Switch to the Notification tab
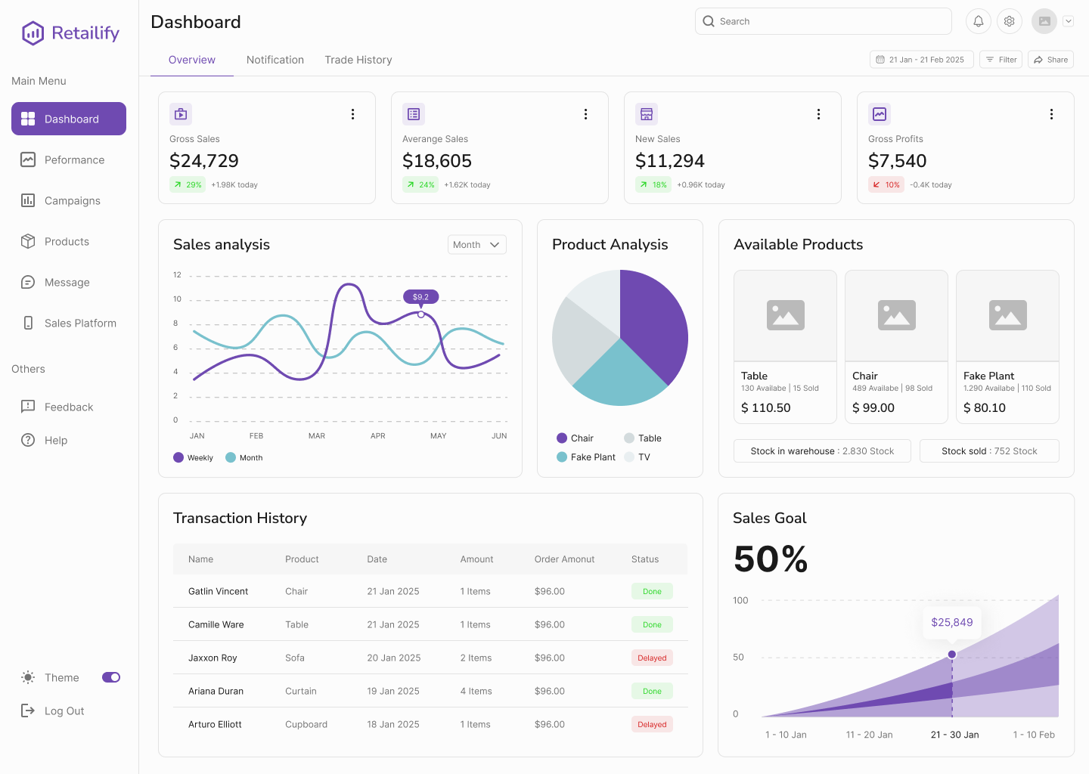1089x774 pixels. pos(275,60)
